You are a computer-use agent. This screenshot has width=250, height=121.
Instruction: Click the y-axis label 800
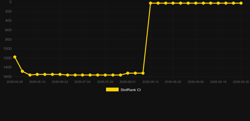tap(8, 39)
